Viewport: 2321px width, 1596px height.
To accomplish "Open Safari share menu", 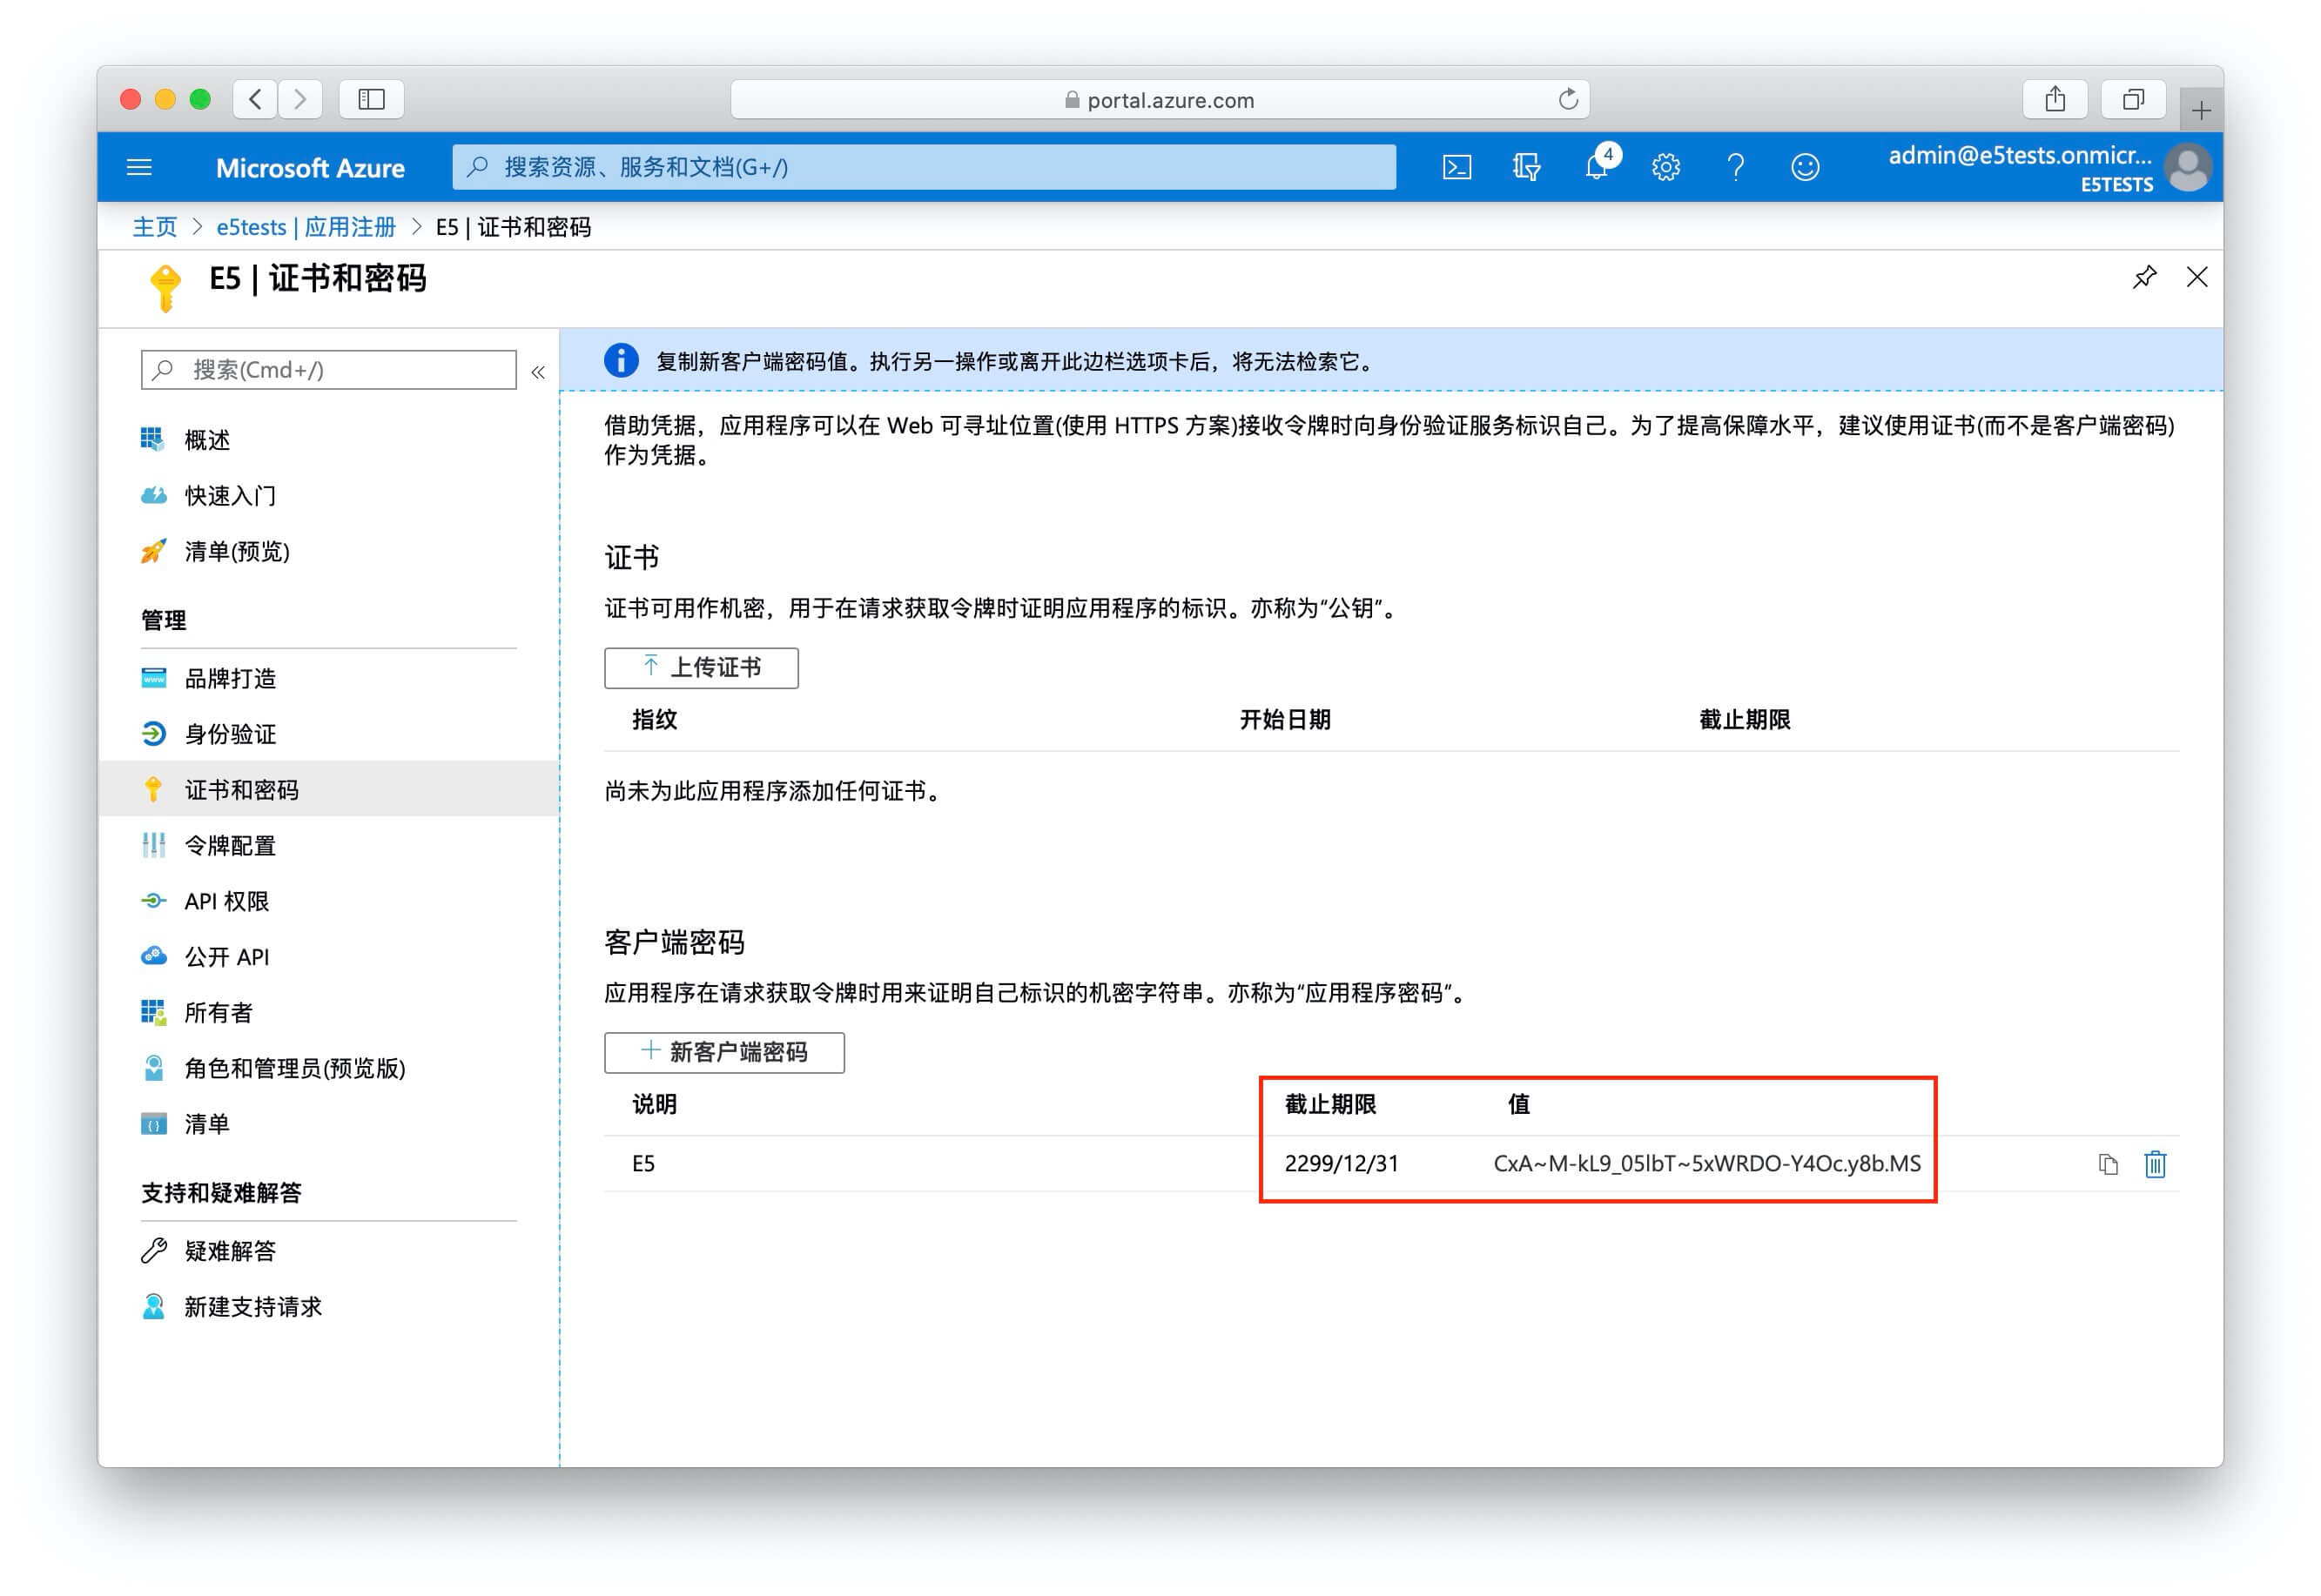I will point(2055,99).
